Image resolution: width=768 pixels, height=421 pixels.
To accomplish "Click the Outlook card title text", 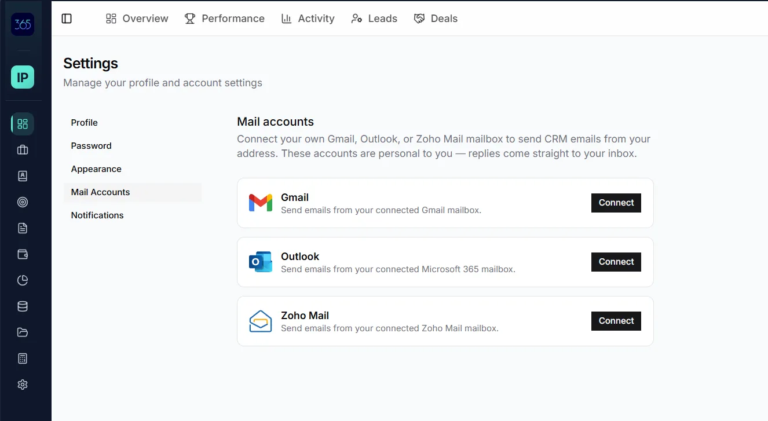I will click(300, 257).
